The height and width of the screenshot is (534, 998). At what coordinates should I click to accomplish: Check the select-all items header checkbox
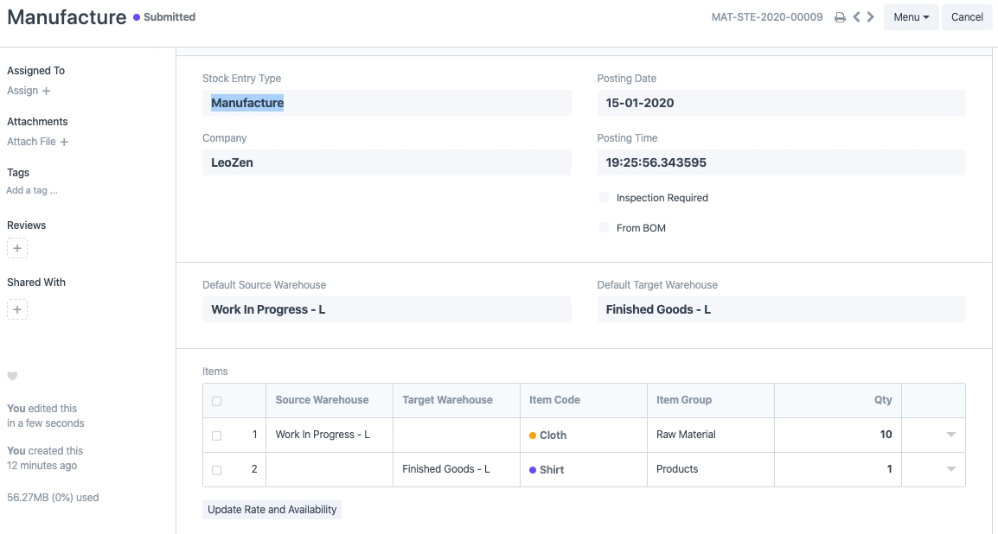pos(216,401)
